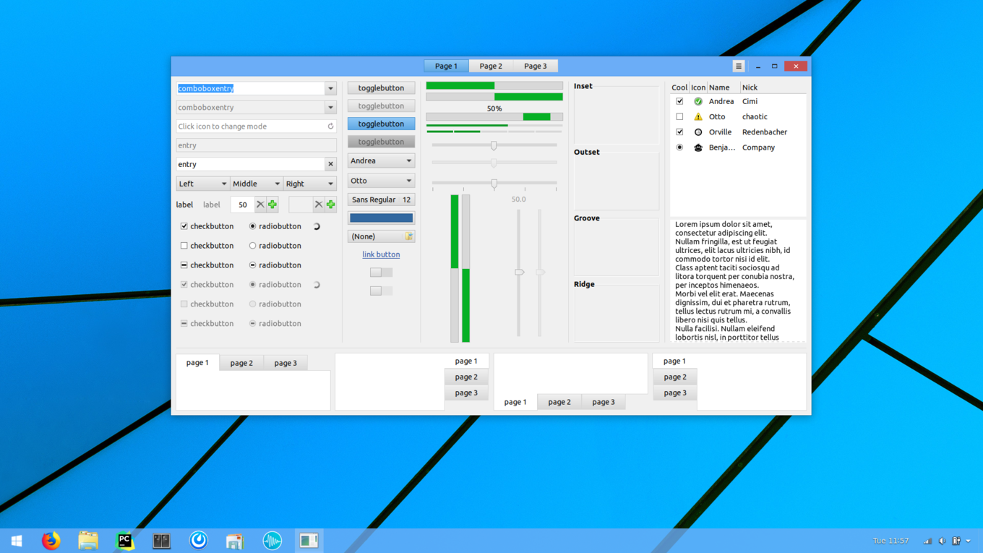Open the teal audio waveform app in taskbar
Viewport: 983px width, 553px height.
[272, 541]
